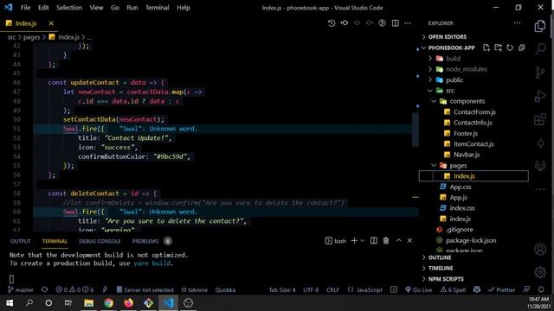Expand public folder
The width and height of the screenshot is (554, 311).
point(454,80)
